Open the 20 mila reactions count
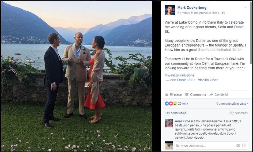 183,104
